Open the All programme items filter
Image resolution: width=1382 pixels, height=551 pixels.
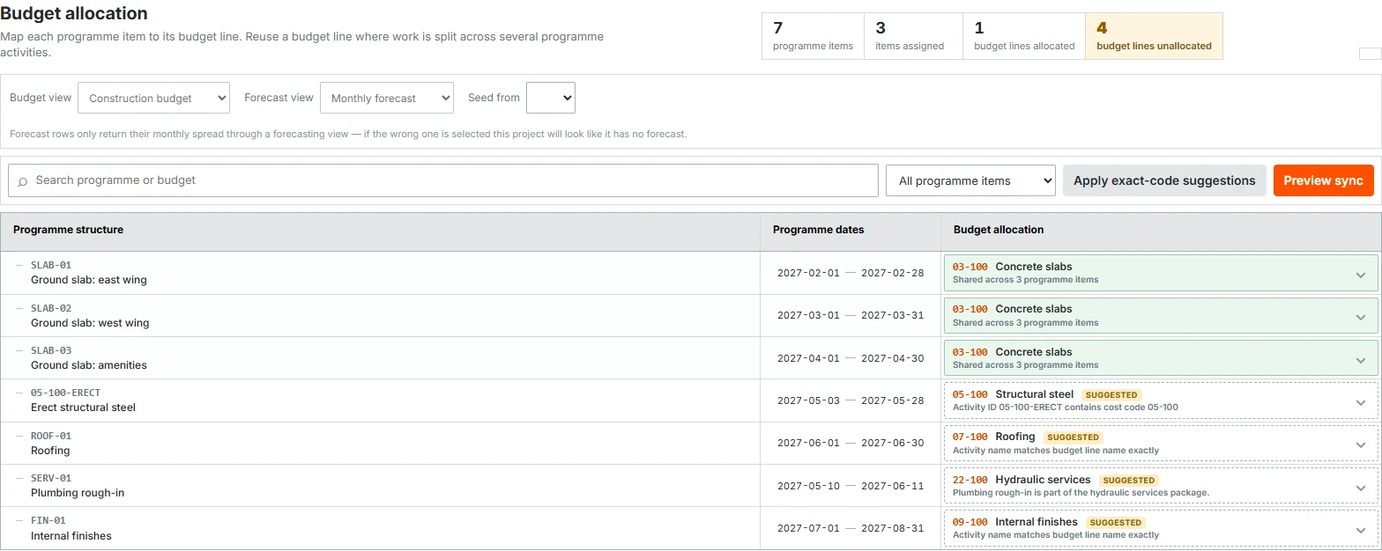point(970,180)
